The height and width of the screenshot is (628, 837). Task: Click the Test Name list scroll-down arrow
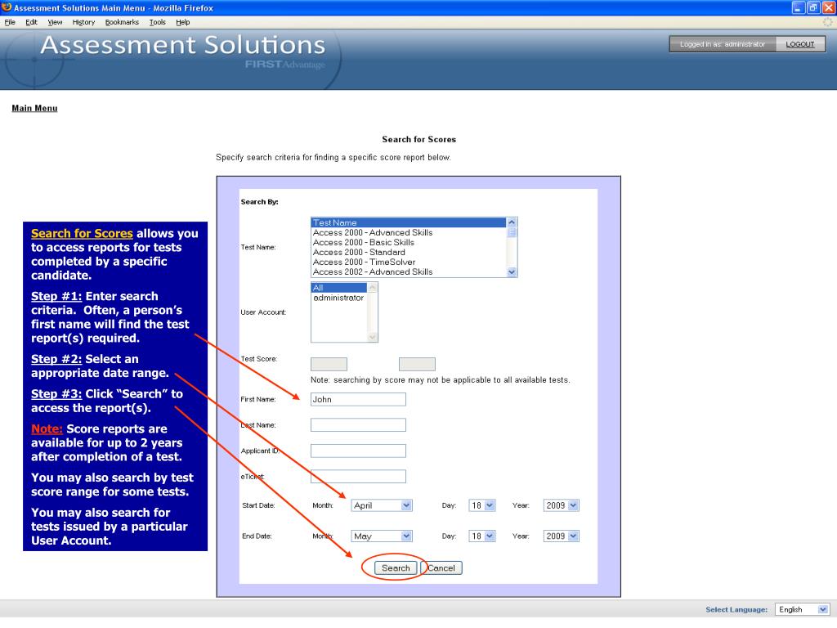click(x=512, y=272)
